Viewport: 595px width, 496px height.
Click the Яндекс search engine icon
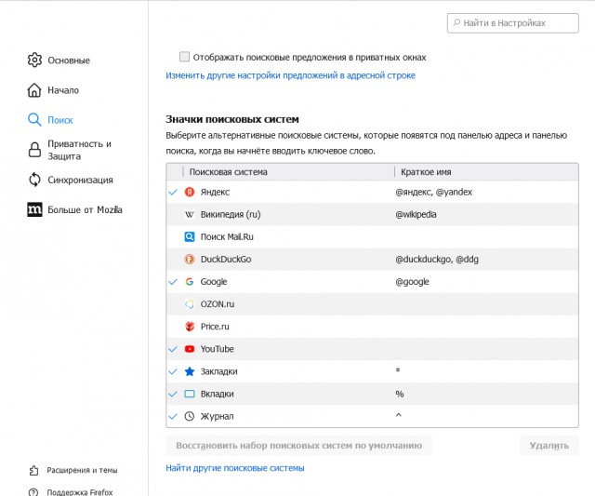point(190,192)
